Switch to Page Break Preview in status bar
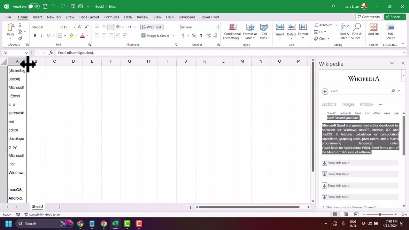Viewport: 409px width, 230px height. coord(356,214)
